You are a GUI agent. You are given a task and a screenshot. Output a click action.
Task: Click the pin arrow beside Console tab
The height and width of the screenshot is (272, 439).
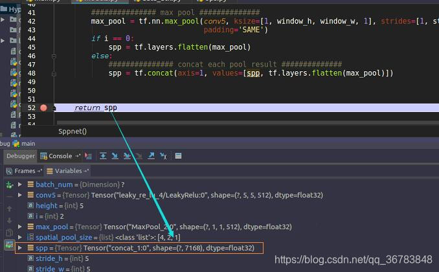tap(78, 155)
